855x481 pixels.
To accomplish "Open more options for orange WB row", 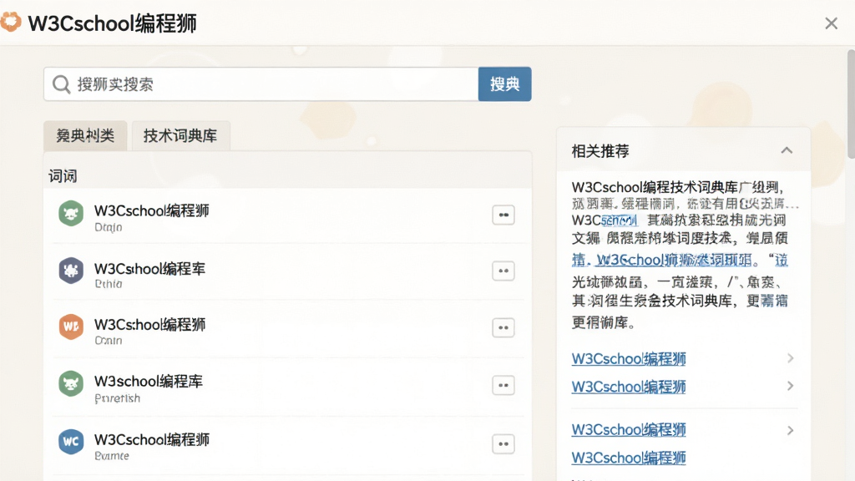I will (x=503, y=327).
